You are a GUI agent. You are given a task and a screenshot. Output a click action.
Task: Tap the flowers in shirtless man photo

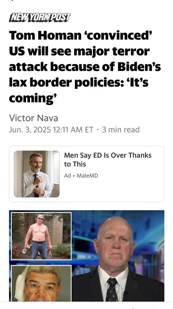(x=17, y=250)
